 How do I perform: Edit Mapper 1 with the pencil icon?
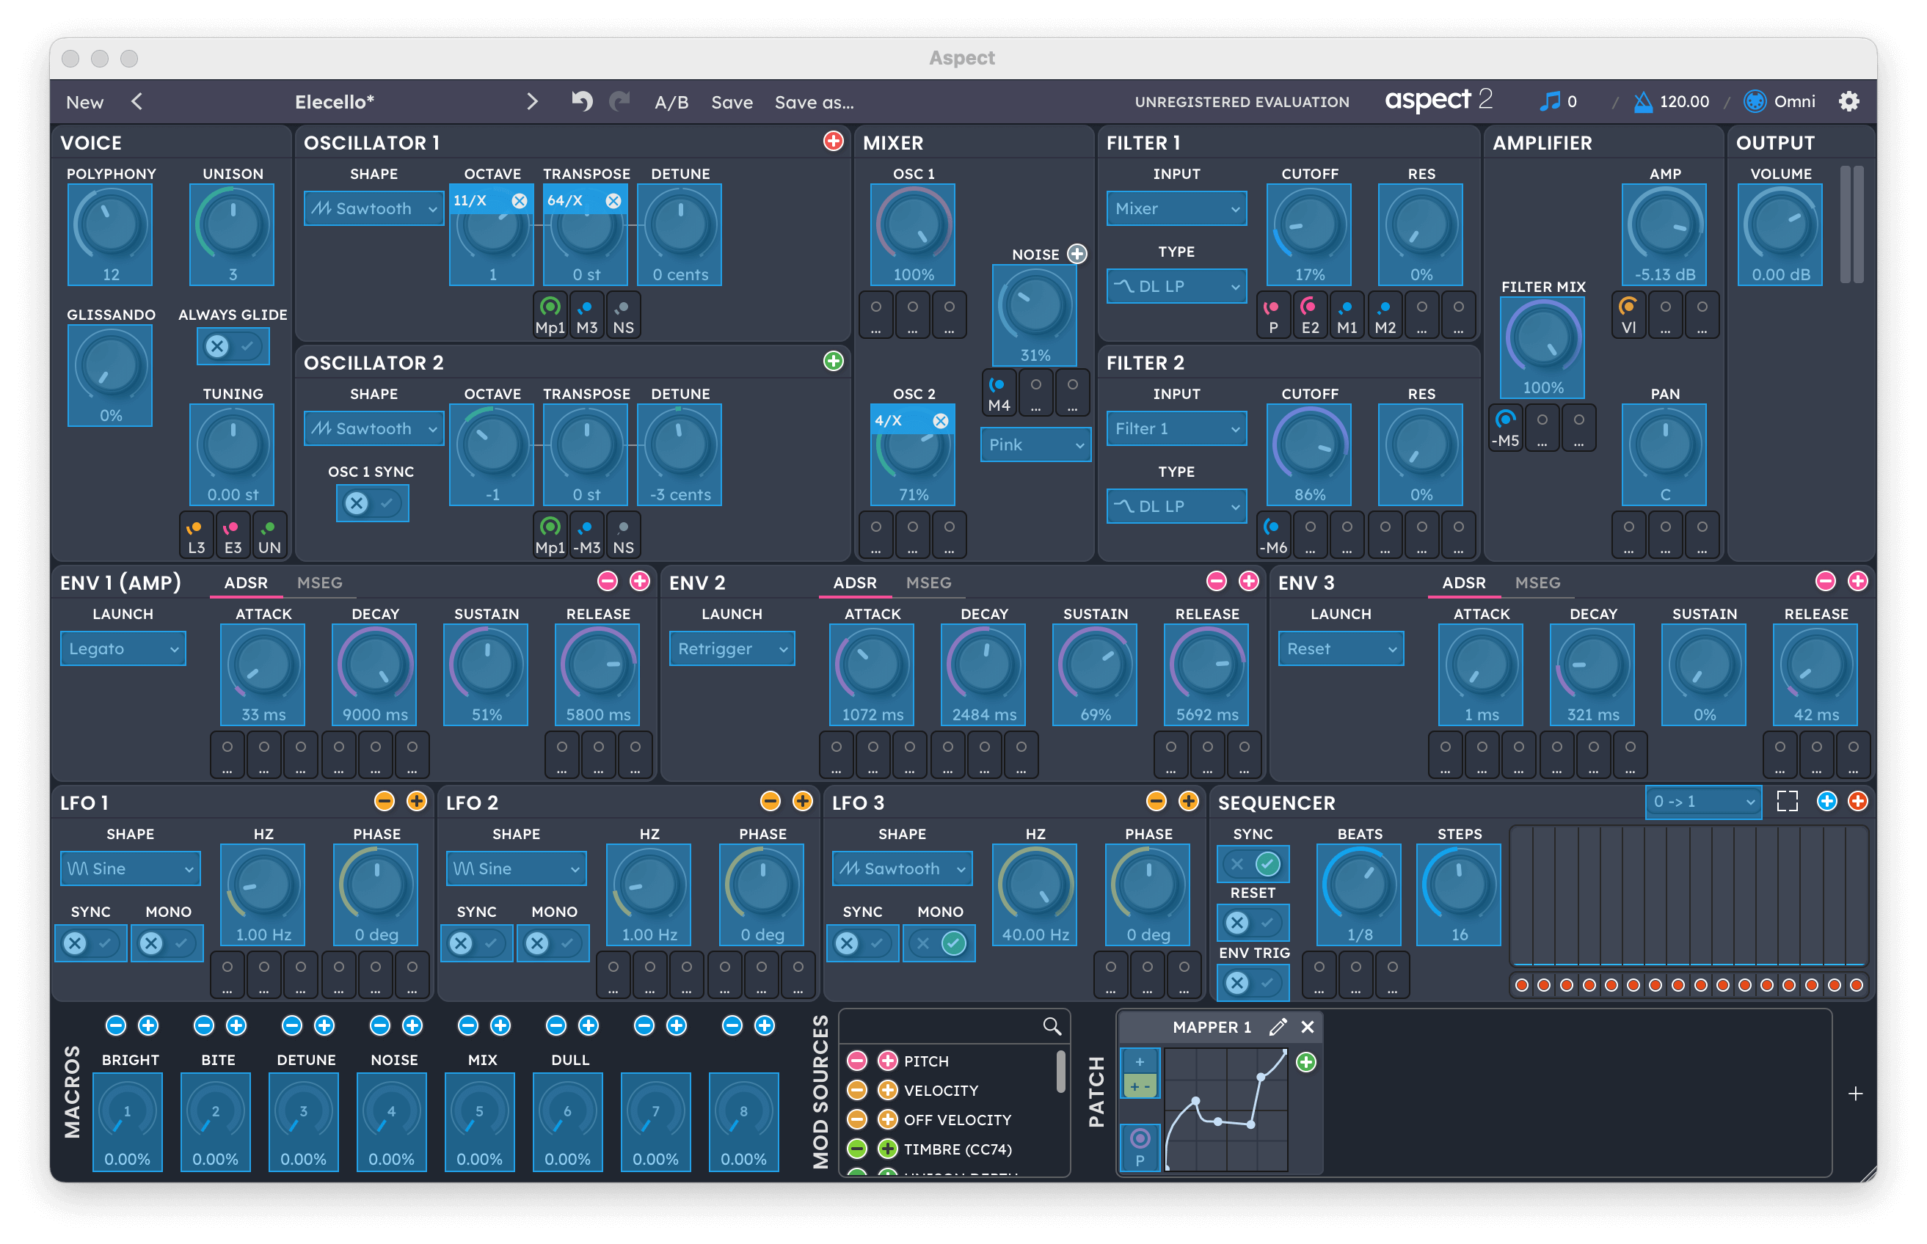pyautogui.click(x=1278, y=1027)
